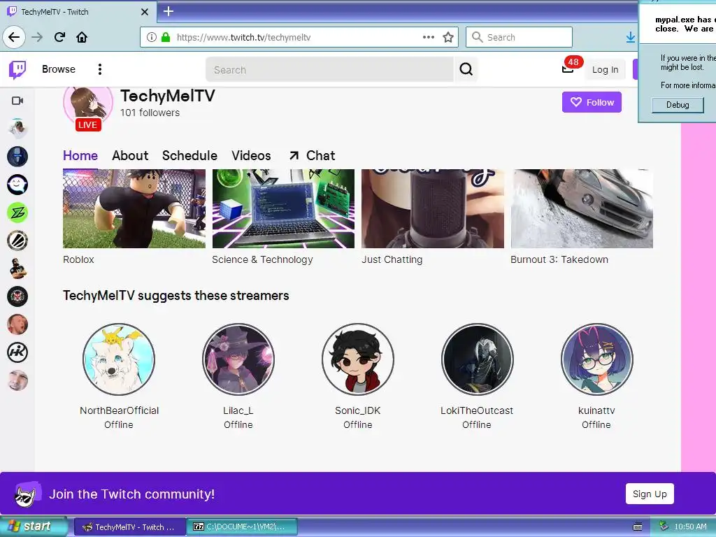Open sidebar channel with green Z avatar
The width and height of the screenshot is (716, 537).
(17, 213)
